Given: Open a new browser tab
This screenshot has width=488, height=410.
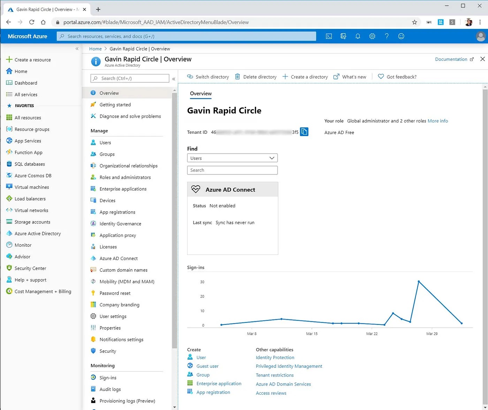Looking at the screenshot, I should [98, 9].
